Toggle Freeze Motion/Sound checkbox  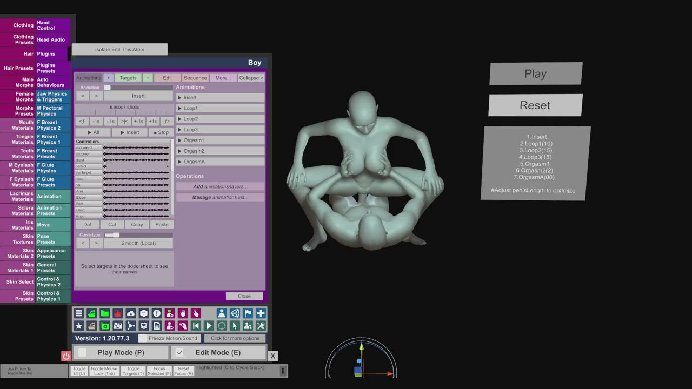pyautogui.click(x=142, y=338)
